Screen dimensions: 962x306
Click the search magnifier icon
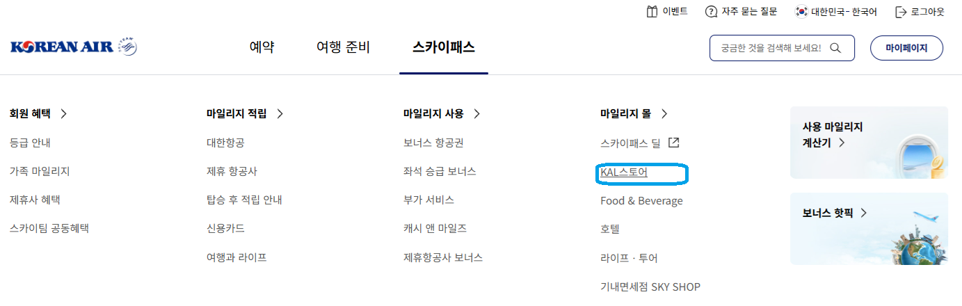click(836, 48)
